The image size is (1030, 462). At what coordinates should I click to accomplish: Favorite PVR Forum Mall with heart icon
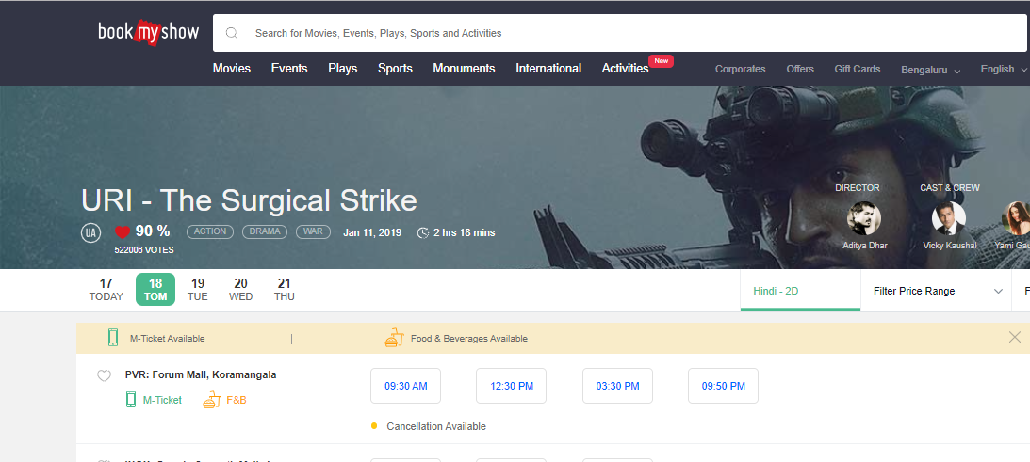(104, 376)
